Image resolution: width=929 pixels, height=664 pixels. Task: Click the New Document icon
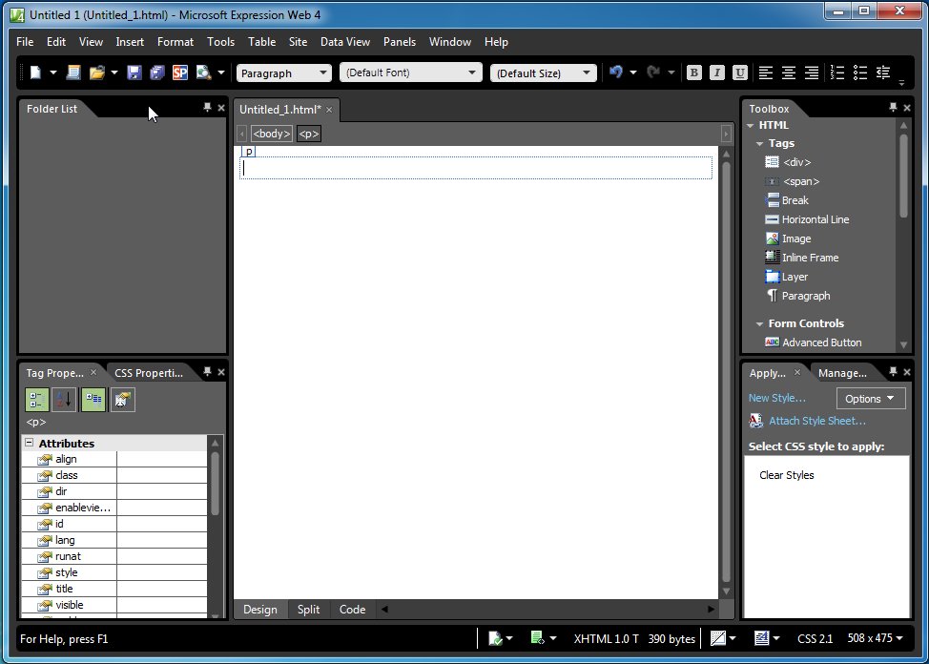pos(35,73)
